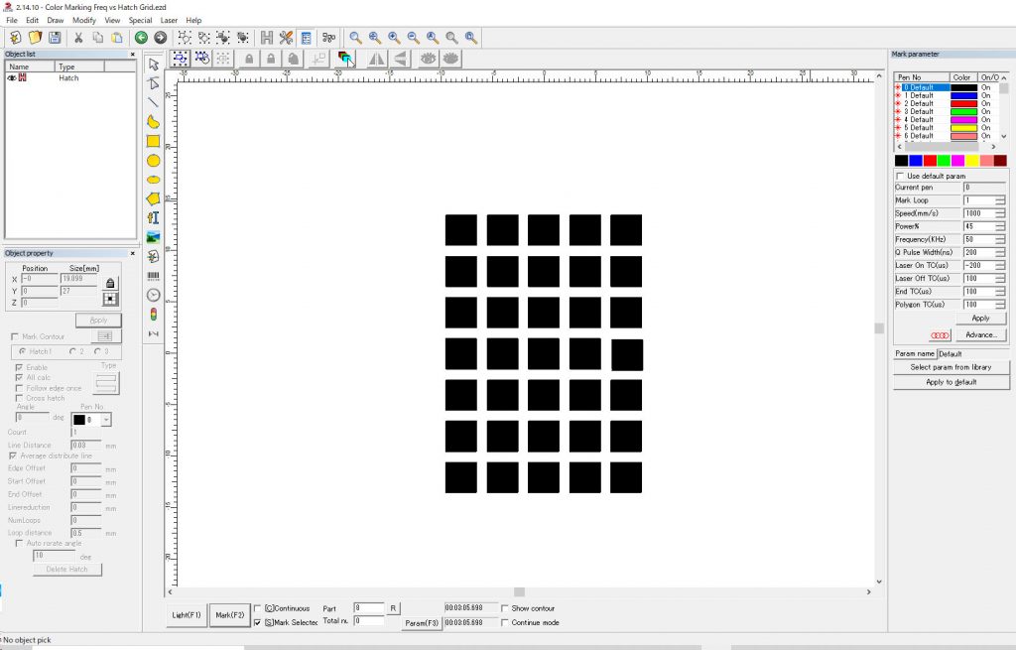
Task: Select the Ellipse drawing tool
Action: [154, 180]
